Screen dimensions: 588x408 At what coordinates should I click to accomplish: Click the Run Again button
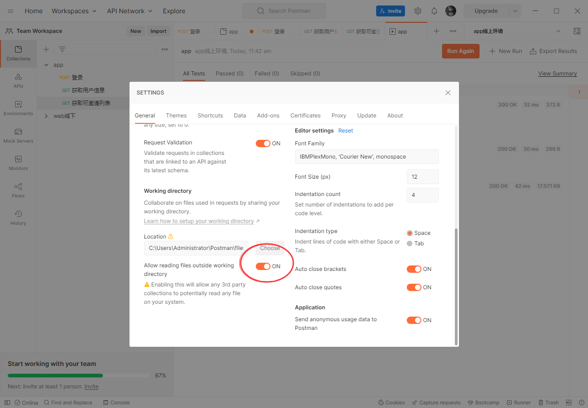coord(461,51)
